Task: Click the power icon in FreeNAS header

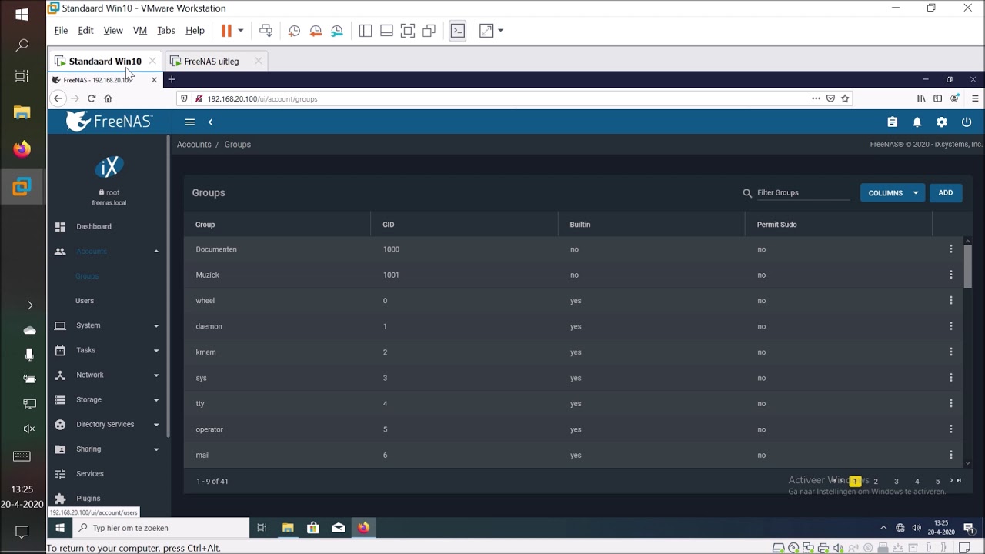Action: pos(967,122)
